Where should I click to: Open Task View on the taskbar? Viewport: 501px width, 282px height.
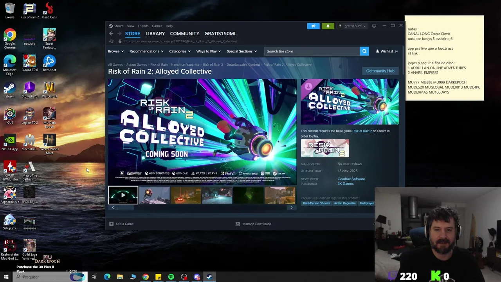point(94,277)
